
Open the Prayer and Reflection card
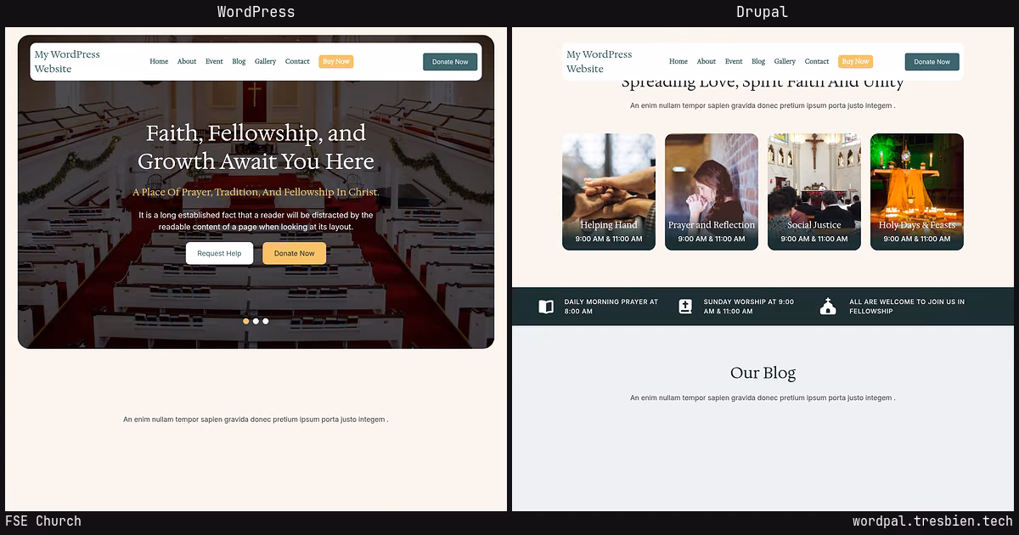(x=712, y=192)
